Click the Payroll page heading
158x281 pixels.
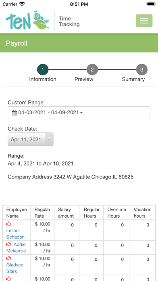point(17,43)
